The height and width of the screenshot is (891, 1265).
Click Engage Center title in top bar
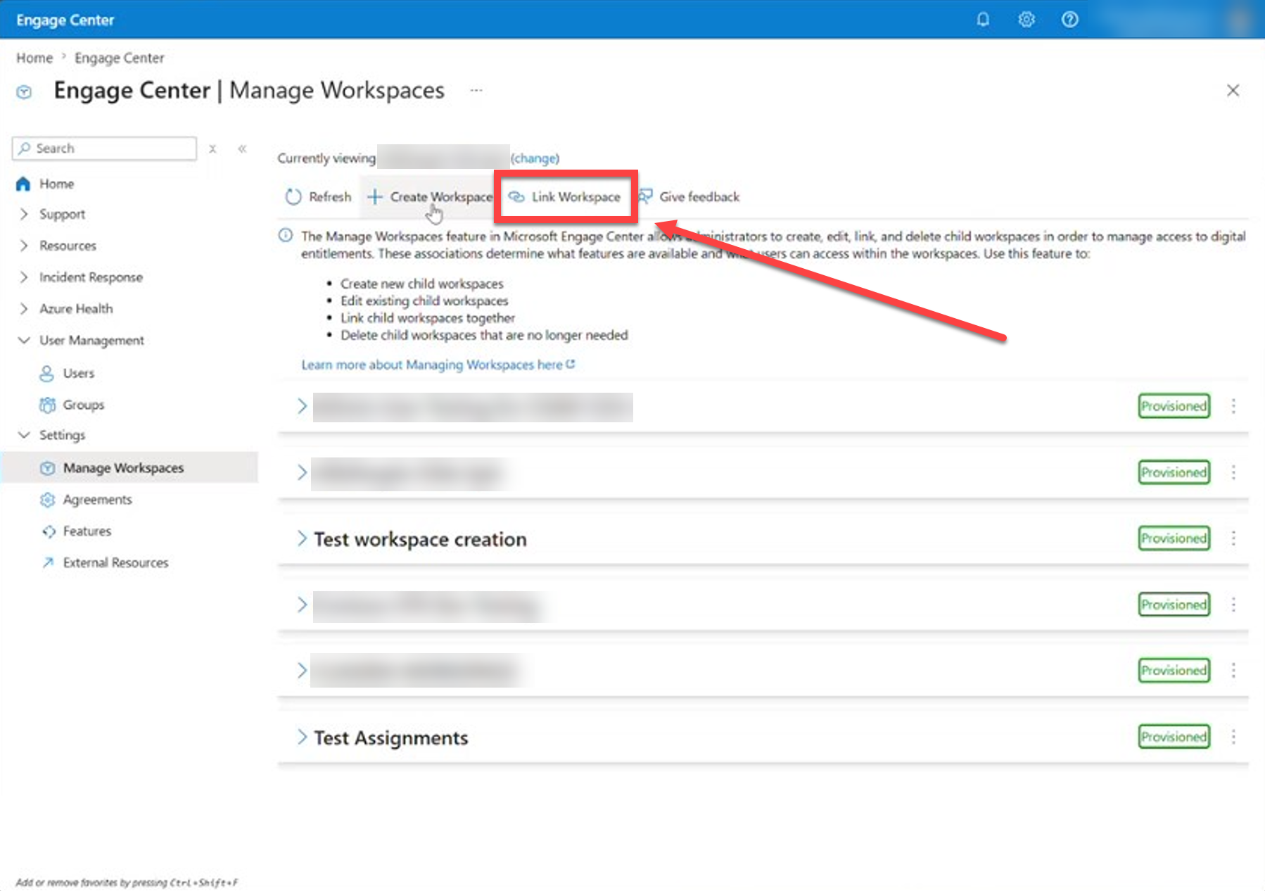pos(65,20)
